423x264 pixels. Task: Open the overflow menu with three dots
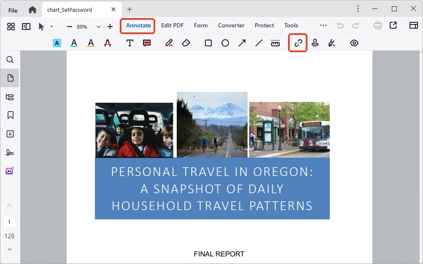[323, 25]
